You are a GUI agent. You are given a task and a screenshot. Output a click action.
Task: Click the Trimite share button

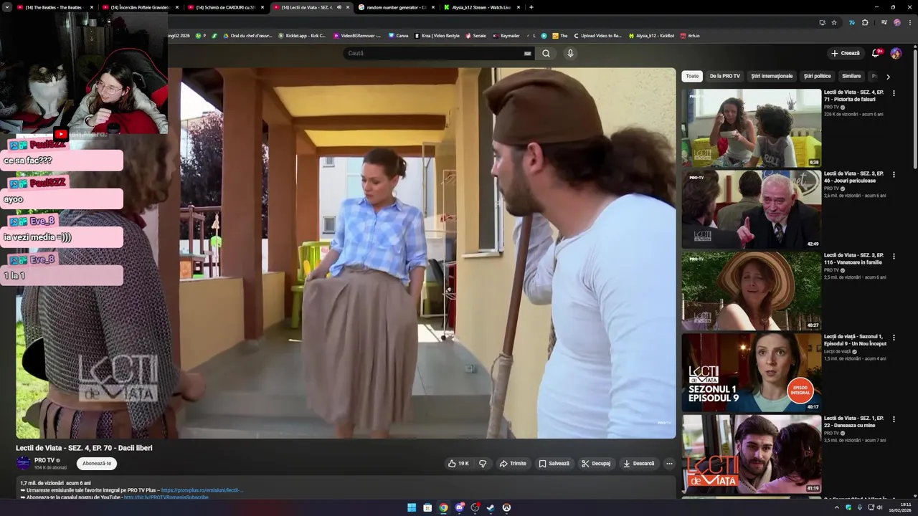click(x=513, y=464)
